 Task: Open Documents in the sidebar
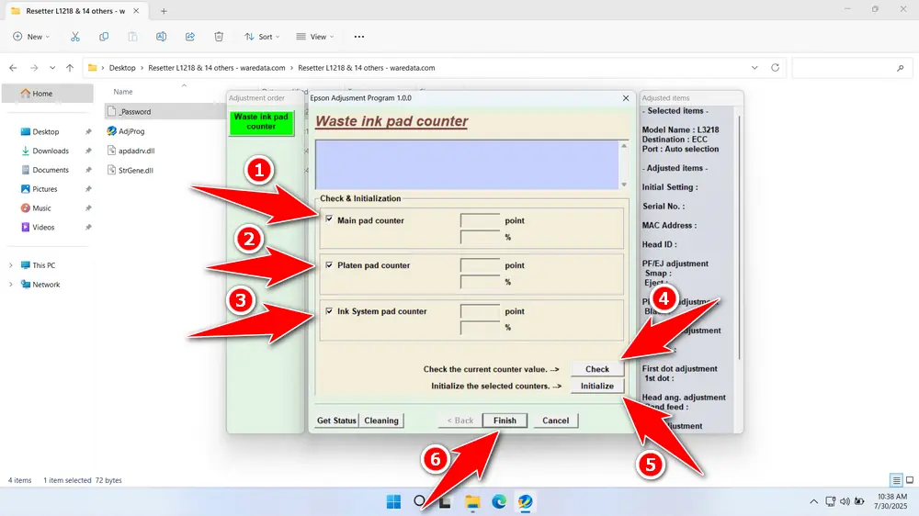tap(50, 170)
